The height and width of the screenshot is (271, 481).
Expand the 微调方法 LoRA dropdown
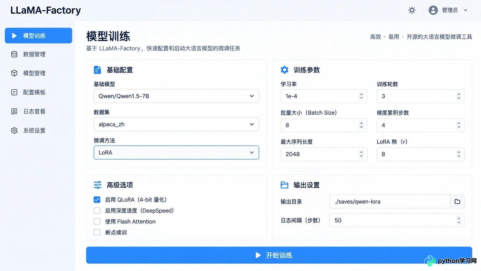[176, 153]
